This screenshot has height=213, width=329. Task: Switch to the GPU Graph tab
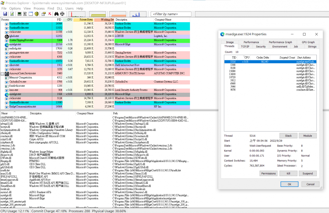tap(308, 42)
